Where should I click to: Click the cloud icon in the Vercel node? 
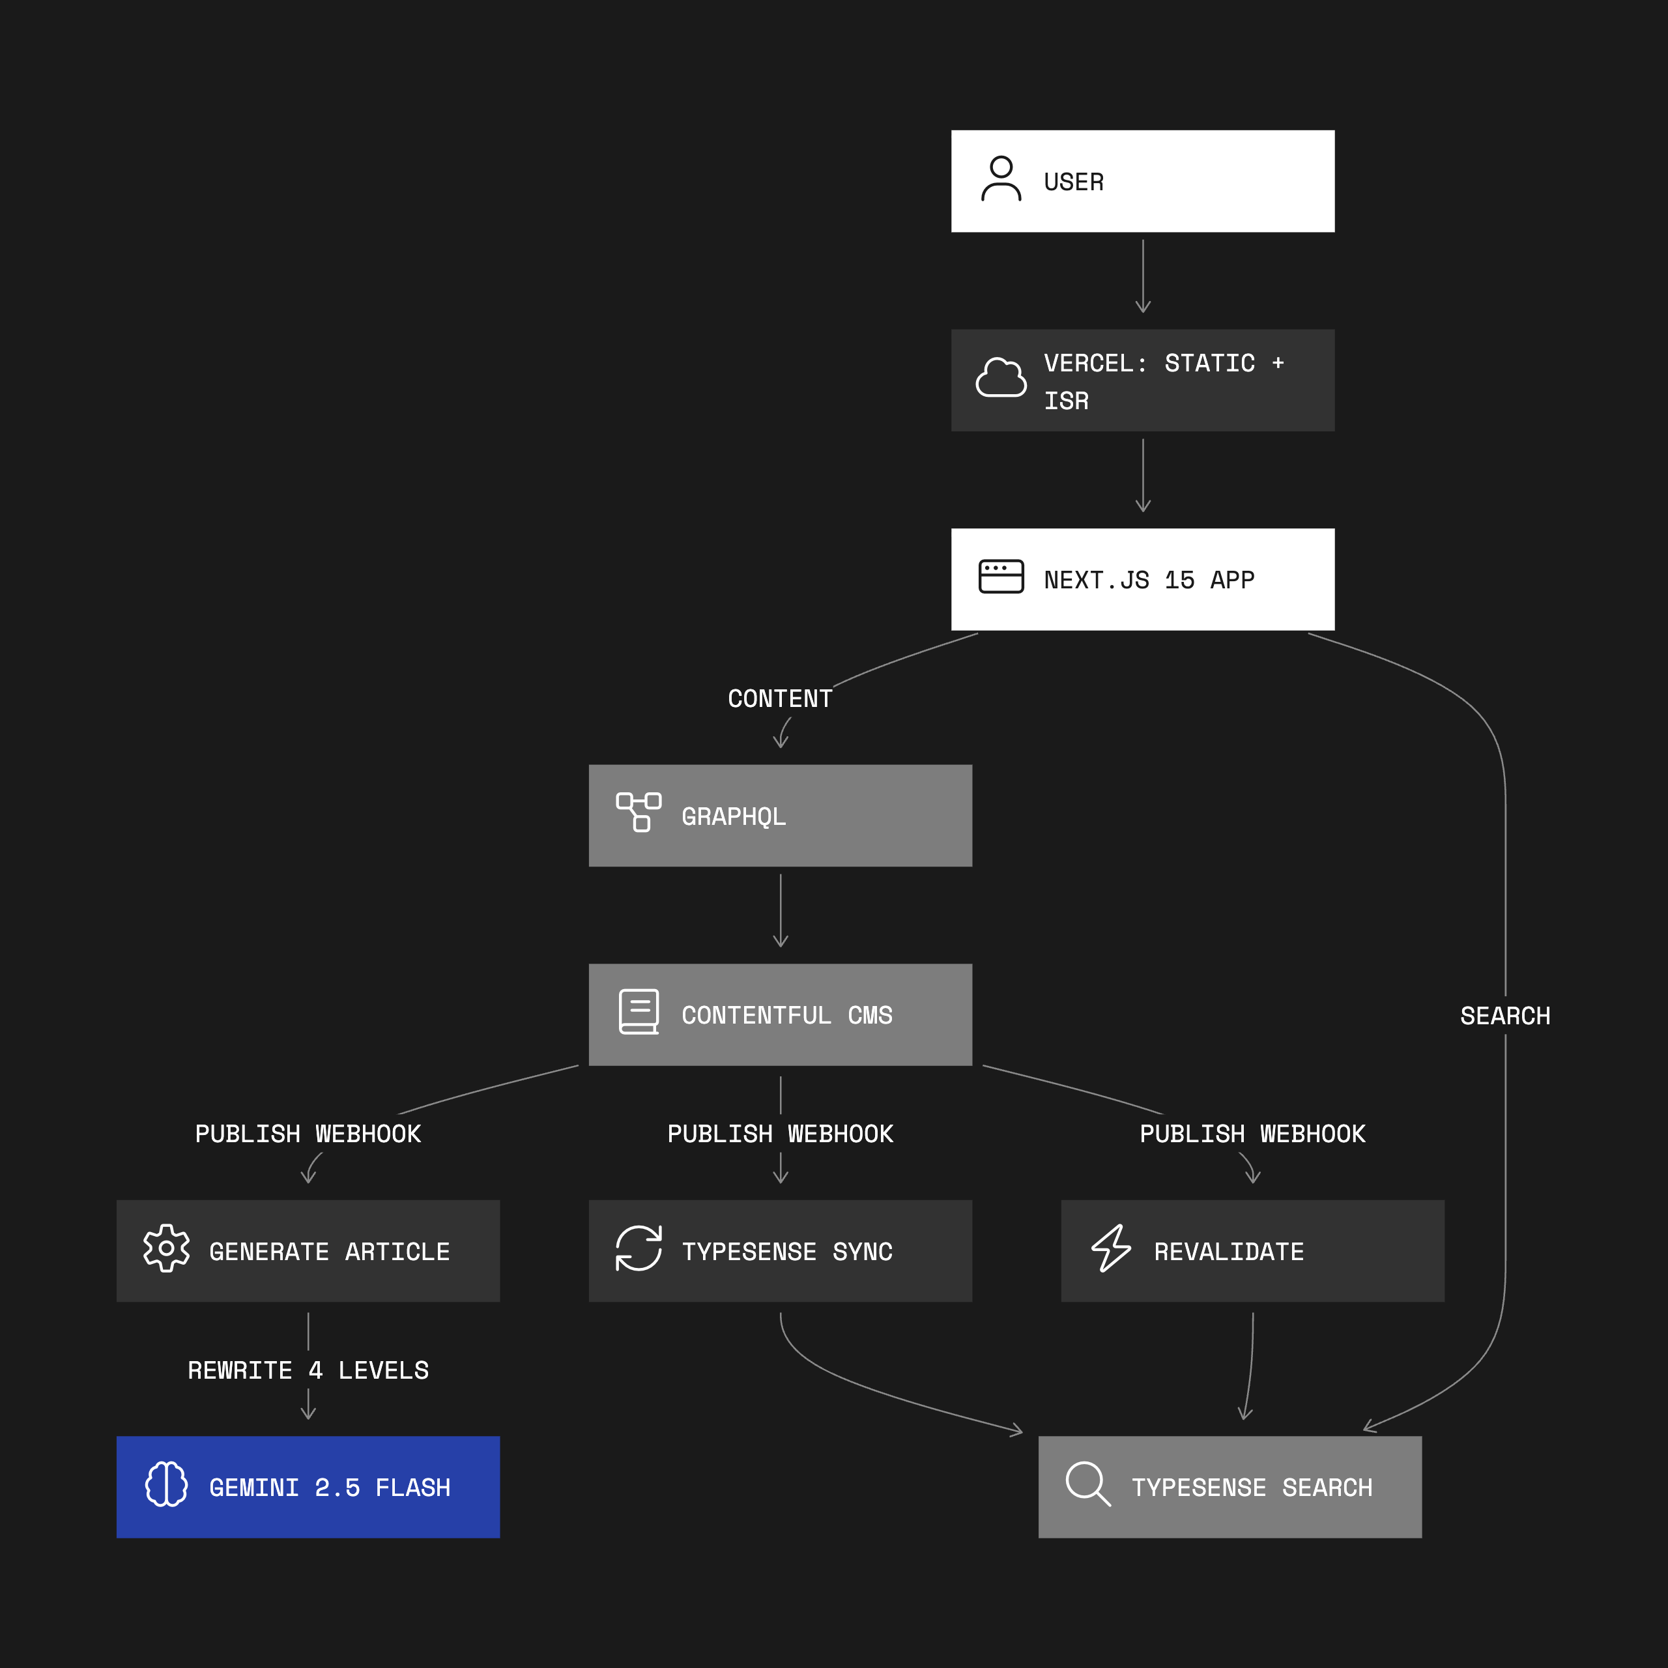click(x=1001, y=377)
